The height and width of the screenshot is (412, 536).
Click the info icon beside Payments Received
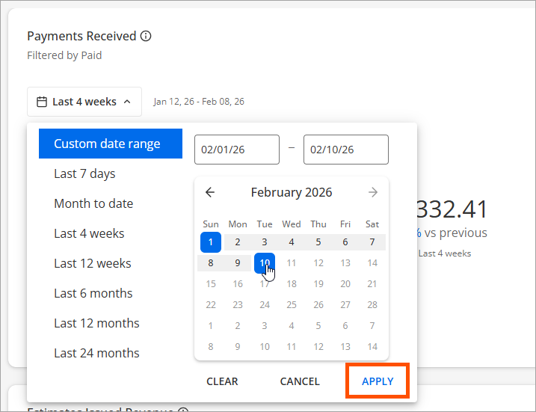click(147, 36)
